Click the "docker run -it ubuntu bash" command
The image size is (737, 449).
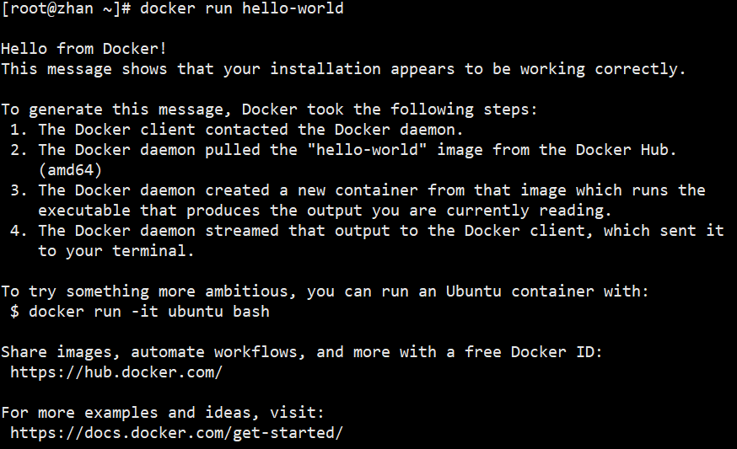coord(148,312)
